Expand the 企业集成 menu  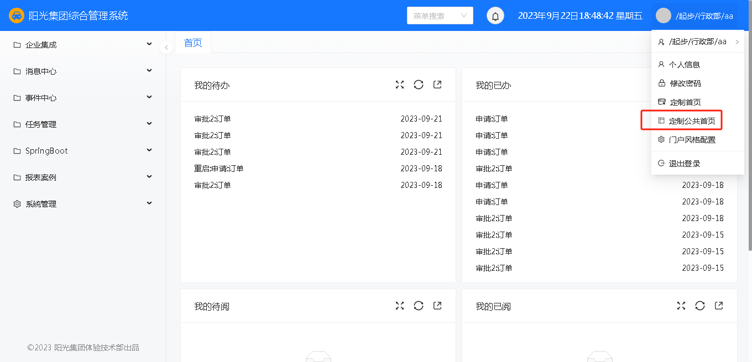83,45
